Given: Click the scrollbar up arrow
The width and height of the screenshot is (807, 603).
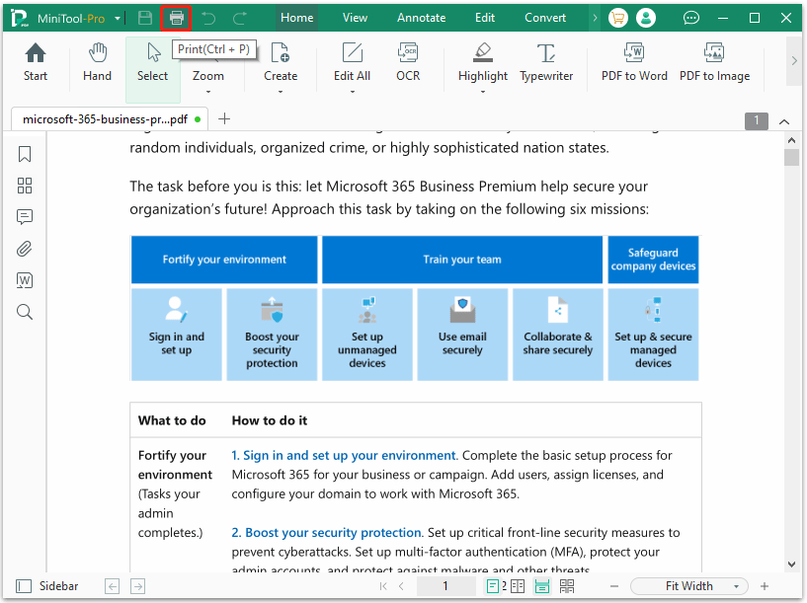Looking at the screenshot, I should coord(791,140).
